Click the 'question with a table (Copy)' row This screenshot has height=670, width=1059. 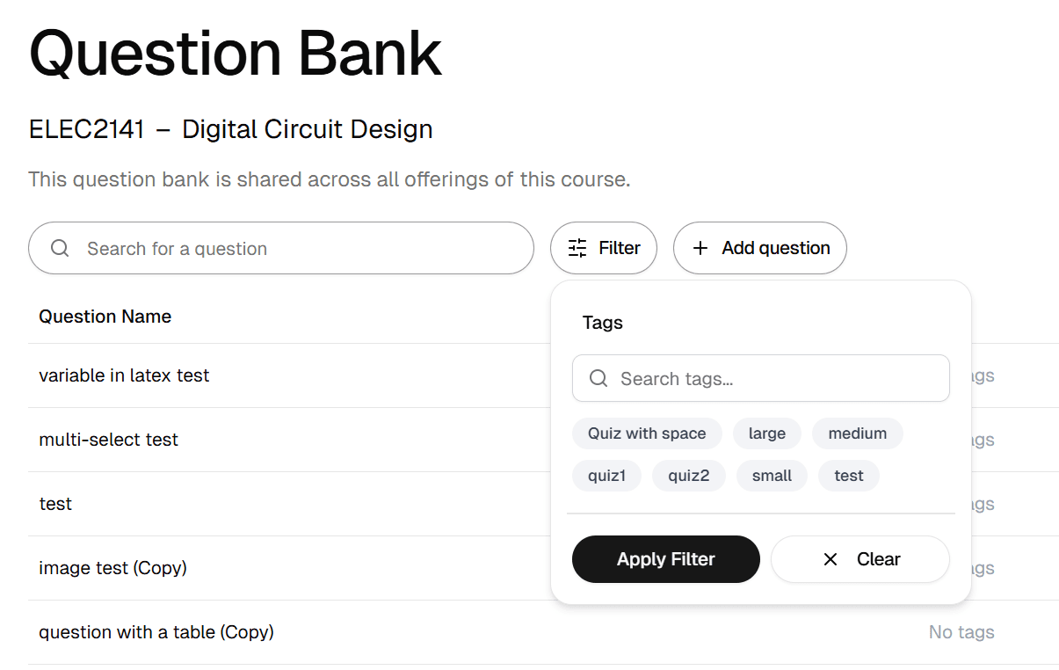(x=156, y=631)
